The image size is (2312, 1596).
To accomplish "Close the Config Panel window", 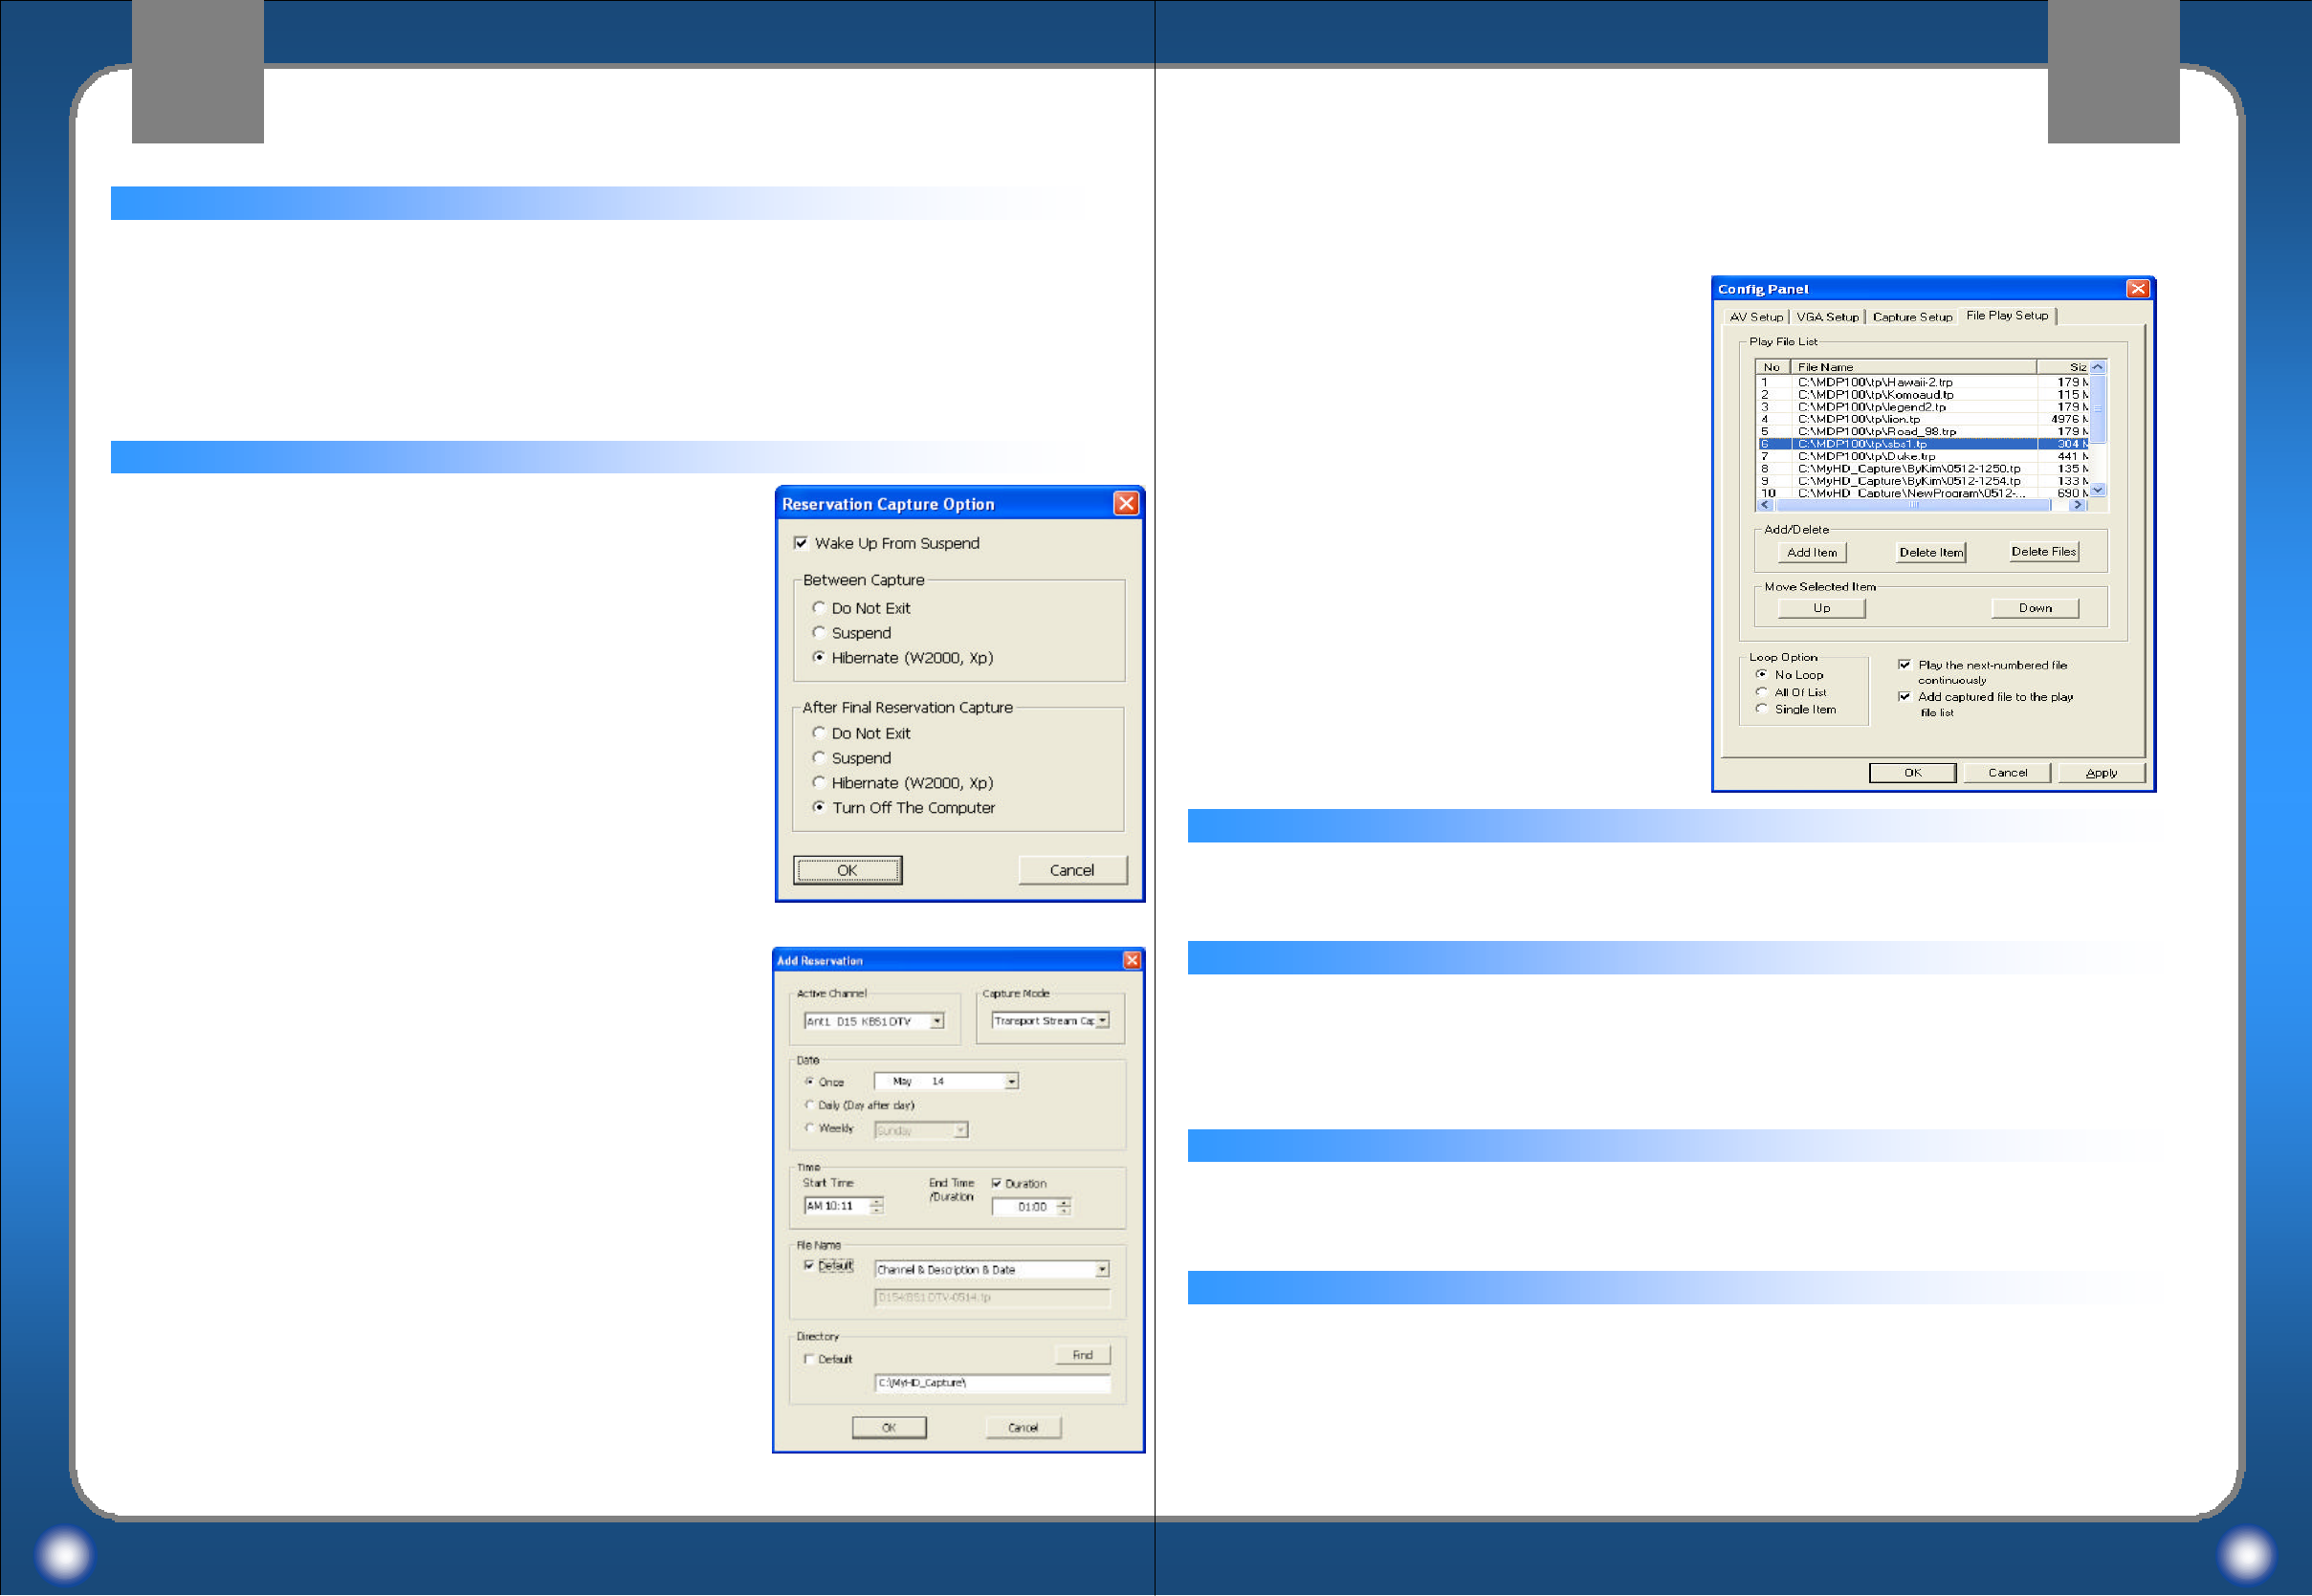I will click(x=2137, y=289).
